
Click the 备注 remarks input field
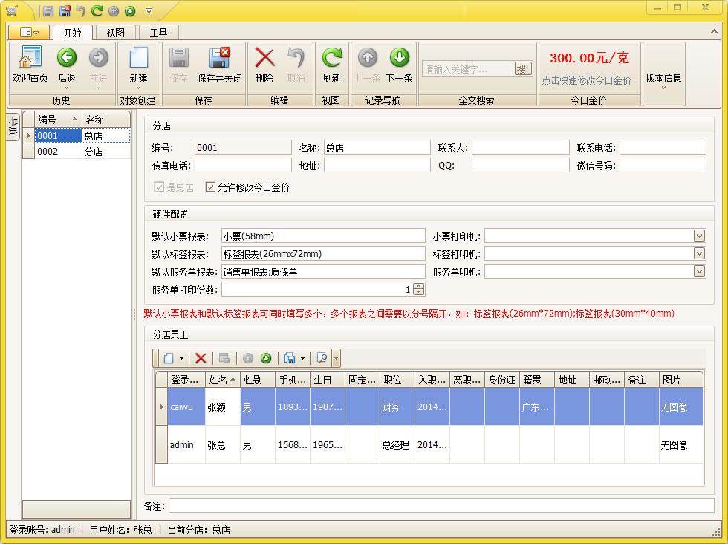tap(441, 505)
